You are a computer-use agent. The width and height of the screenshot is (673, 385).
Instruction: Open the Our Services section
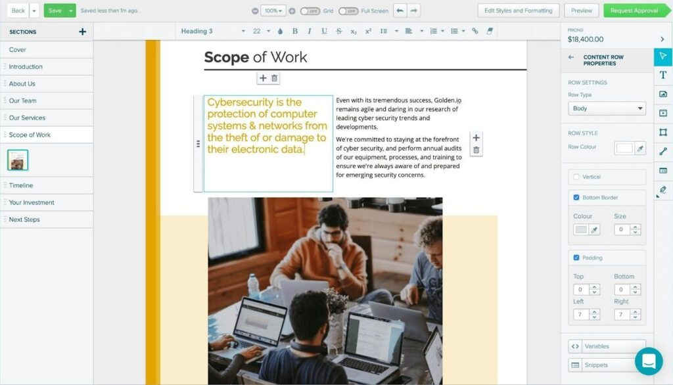pos(27,118)
